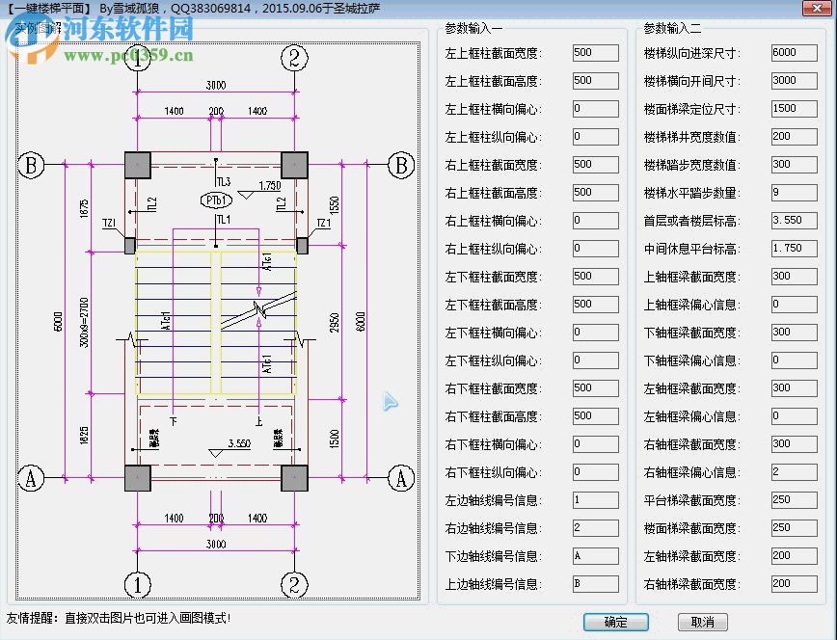
Task: Click the 楼梯水平踏步数量 field showing 9
Action: click(x=794, y=192)
